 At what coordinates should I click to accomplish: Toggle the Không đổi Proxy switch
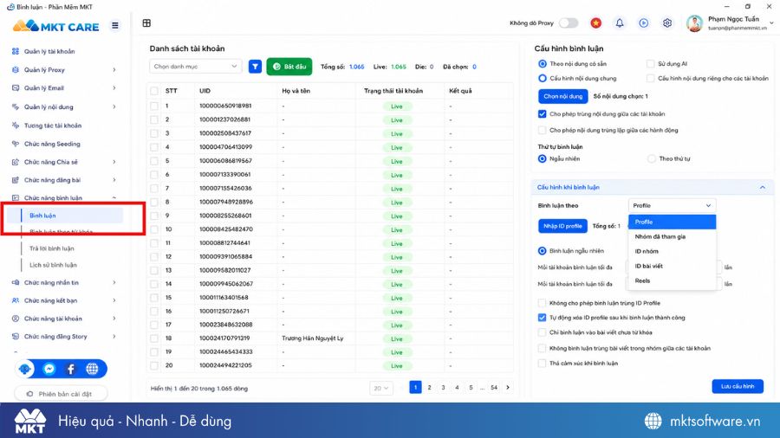(x=569, y=23)
